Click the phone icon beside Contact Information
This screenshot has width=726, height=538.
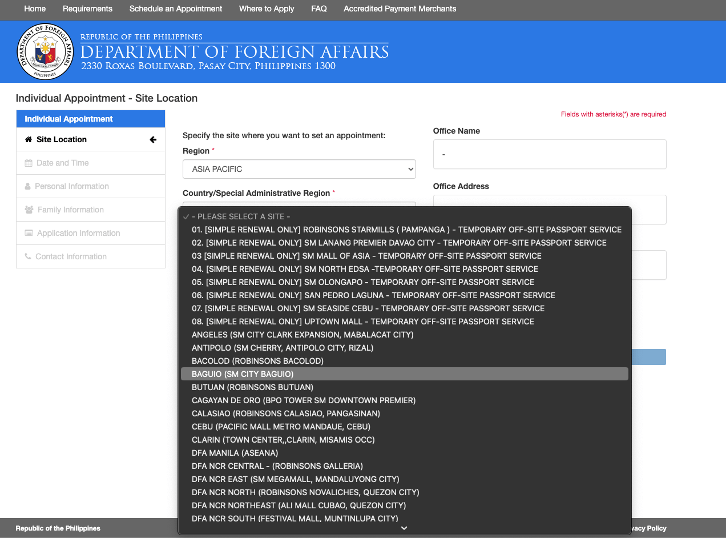coord(28,256)
